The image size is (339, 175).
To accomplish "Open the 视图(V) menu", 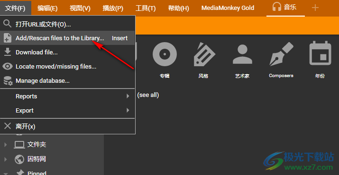I will 80,8.
